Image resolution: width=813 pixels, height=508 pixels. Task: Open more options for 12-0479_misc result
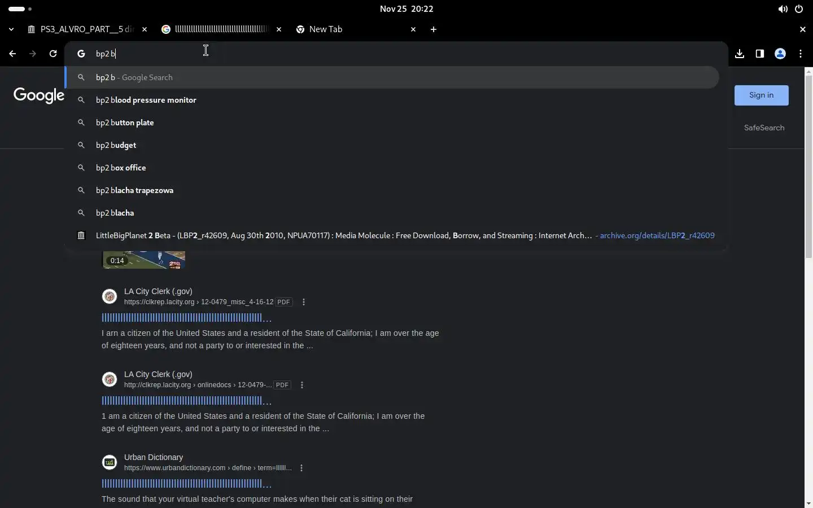point(304,302)
